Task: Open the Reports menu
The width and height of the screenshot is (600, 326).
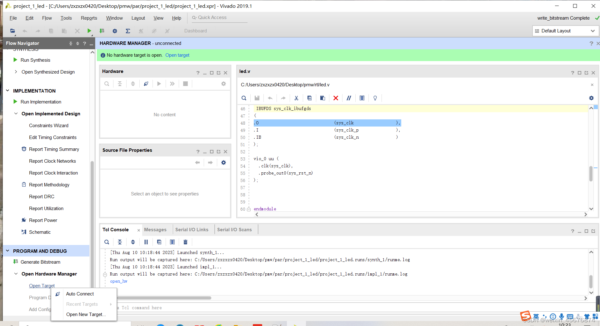Action: click(x=89, y=18)
